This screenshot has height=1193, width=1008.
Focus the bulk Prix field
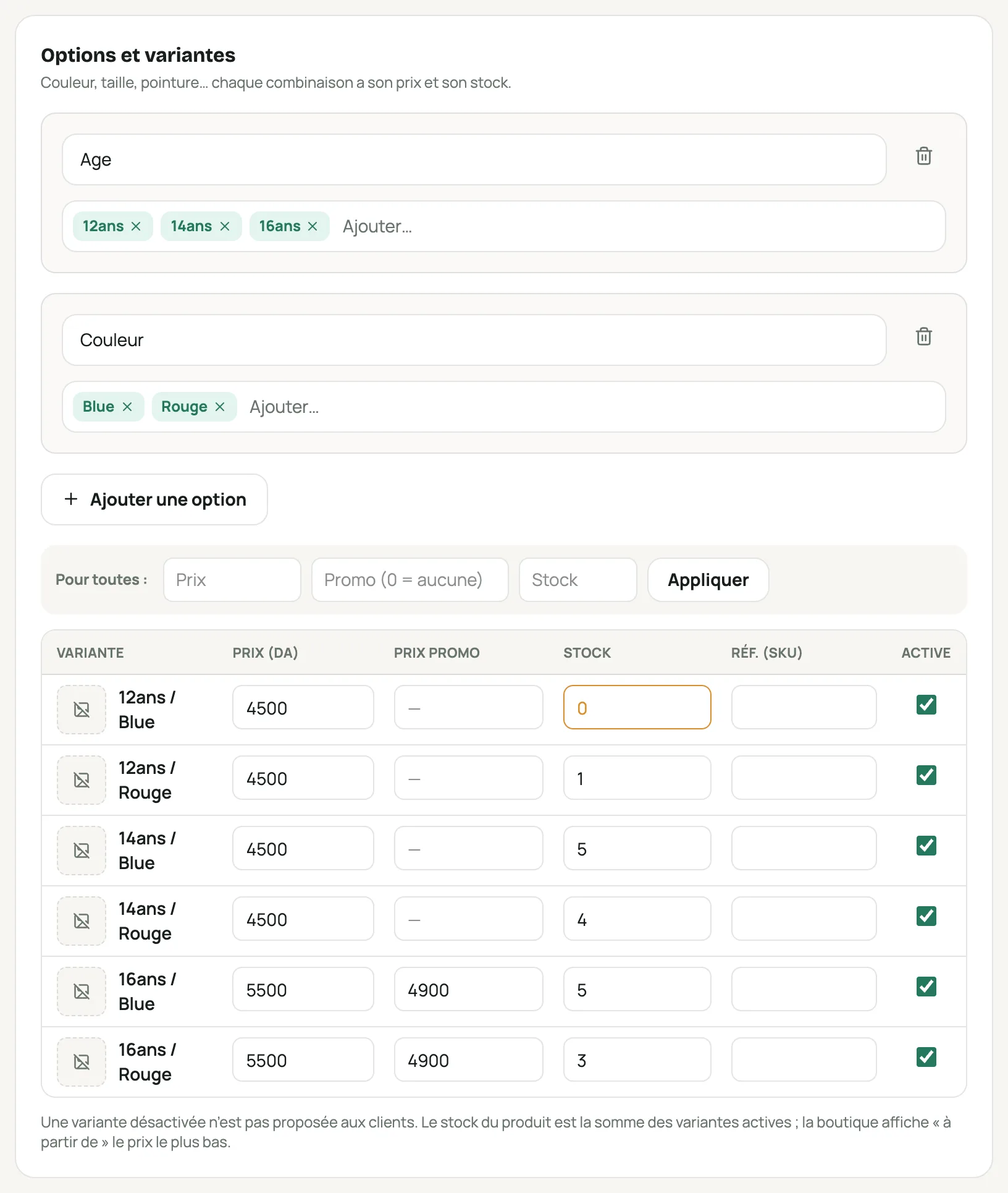click(232, 580)
